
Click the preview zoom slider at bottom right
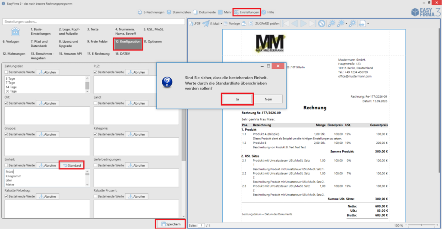[x=422, y=226]
